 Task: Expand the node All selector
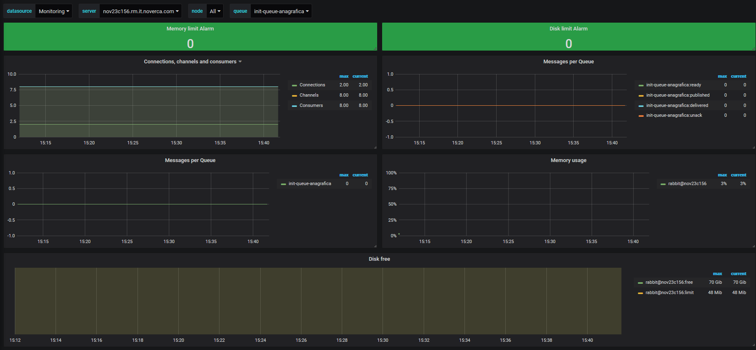tap(215, 11)
